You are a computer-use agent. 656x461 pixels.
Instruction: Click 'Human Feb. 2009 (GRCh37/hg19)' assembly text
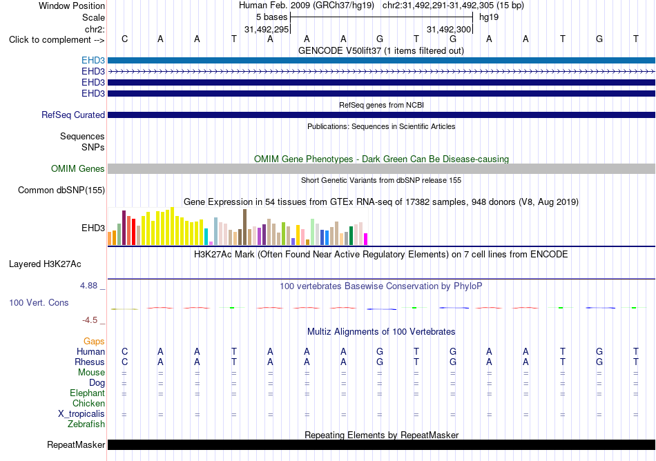(x=307, y=6)
